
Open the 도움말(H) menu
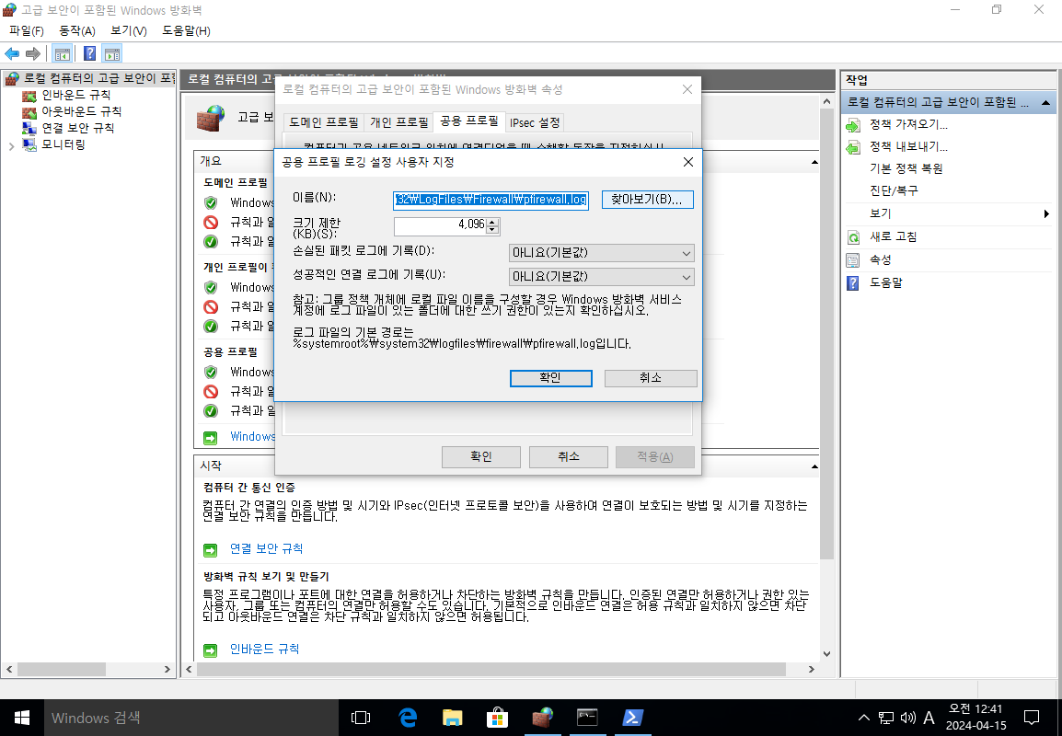pyautogui.click(x=186, y=31)
